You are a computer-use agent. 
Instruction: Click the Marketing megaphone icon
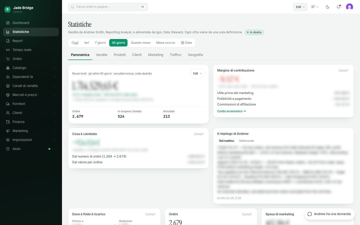(x=8, y=131)
